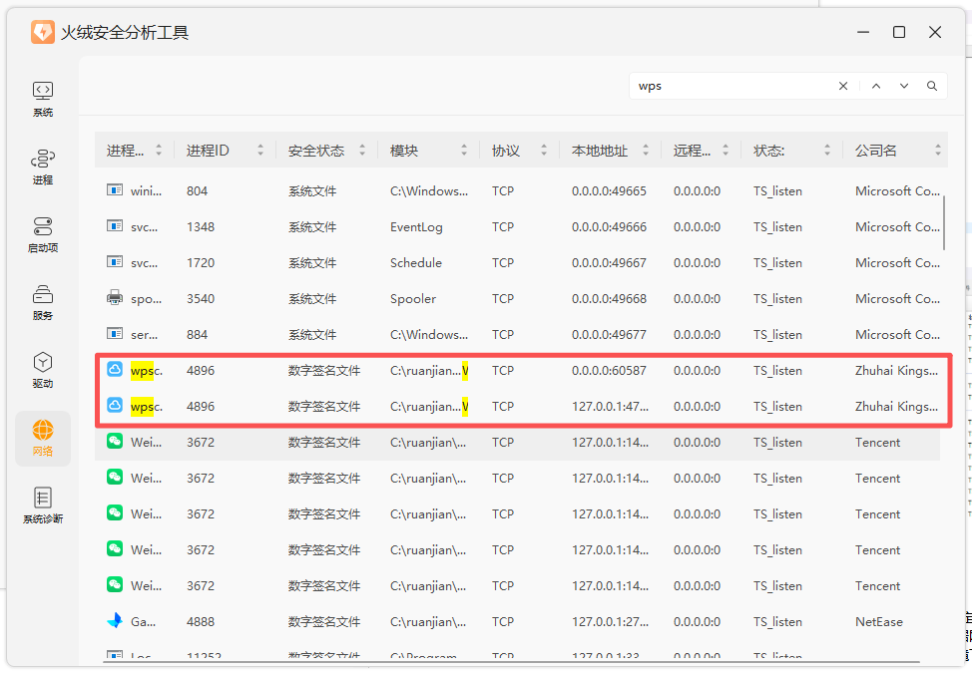Select local address 0.0.0.0:49666
The image size is (972, 673).
609,227
